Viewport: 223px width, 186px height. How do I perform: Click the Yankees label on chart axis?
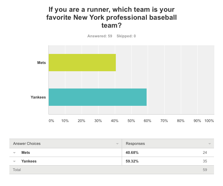[x=38, y=97]
